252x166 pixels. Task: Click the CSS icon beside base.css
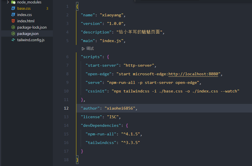pos(13,9)
